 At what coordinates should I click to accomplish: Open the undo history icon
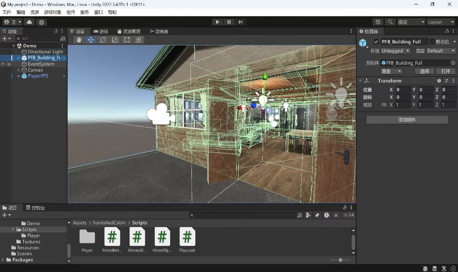pyautogui.click(x=378, y=22)
